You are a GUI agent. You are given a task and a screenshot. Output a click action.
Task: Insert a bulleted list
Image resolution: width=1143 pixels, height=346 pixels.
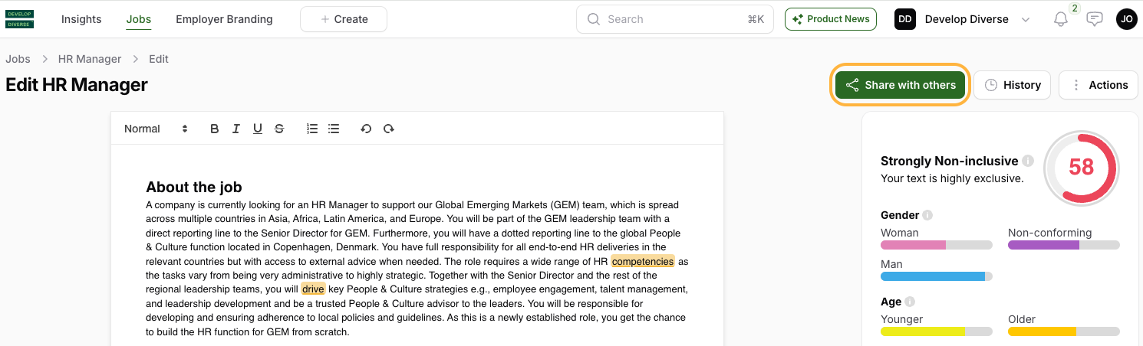[x=334, y=129]
